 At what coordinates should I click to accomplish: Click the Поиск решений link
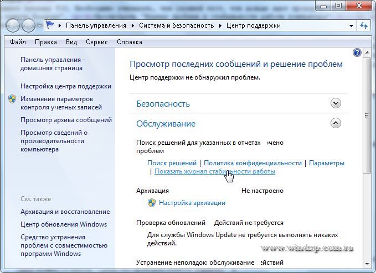click(172, 163)
